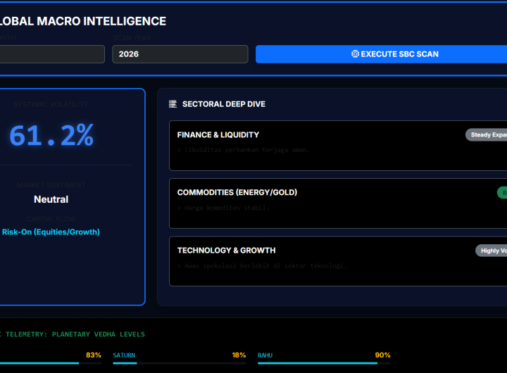
Task: Click the Rahu level progress bar
Action: tap(323, 363)
